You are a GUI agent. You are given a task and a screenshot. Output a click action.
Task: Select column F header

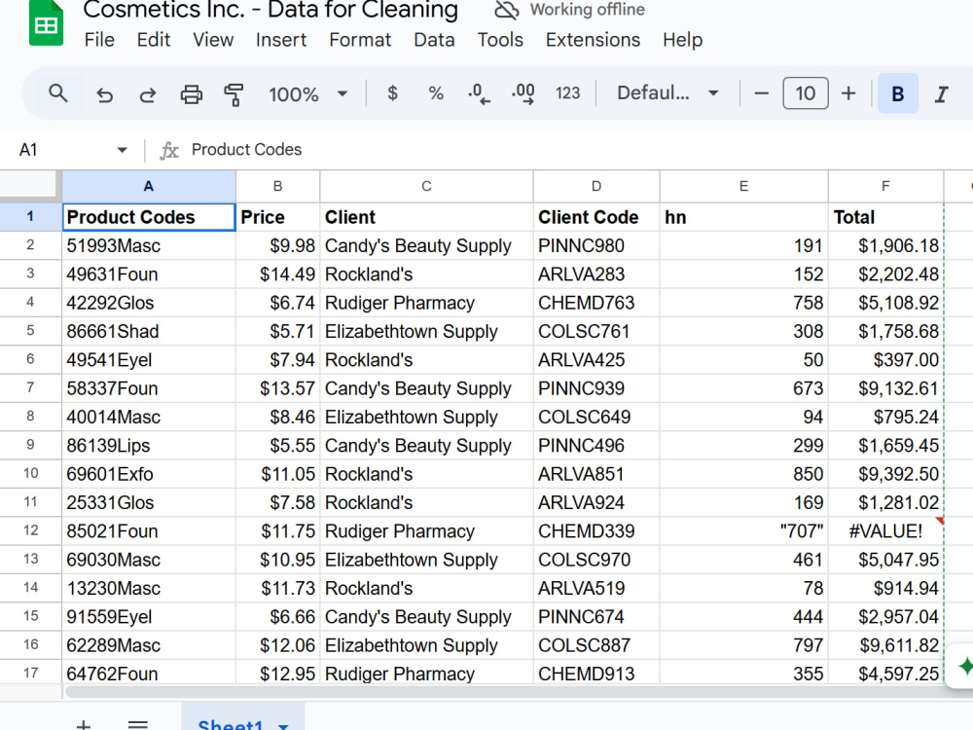[x=885, y=186]
